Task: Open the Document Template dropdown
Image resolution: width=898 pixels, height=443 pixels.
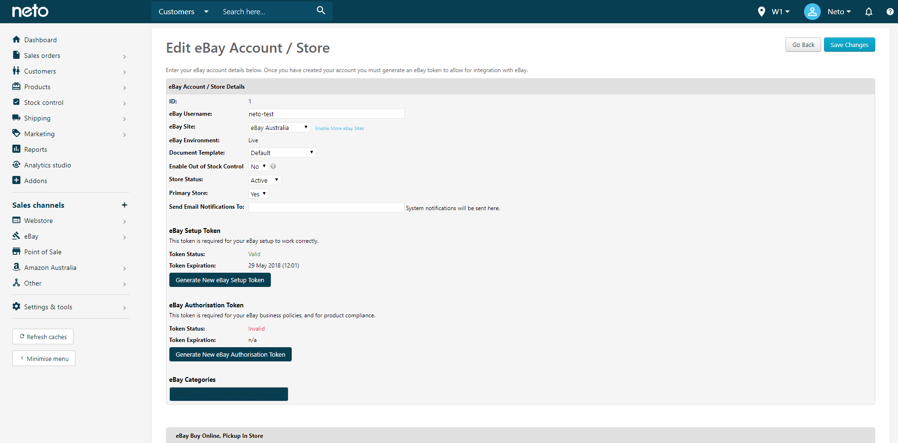Action: point(282,153)
